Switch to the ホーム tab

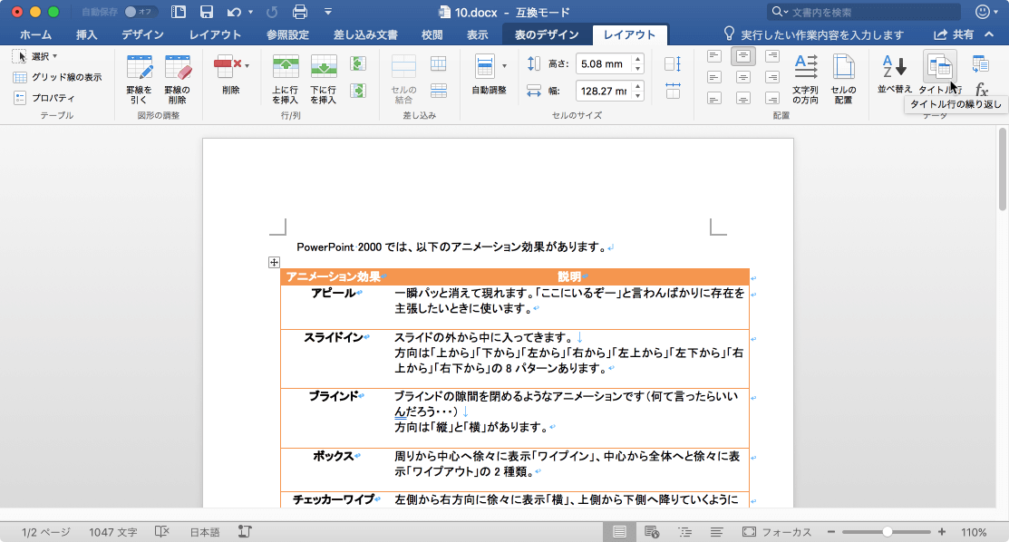(35, 34)
